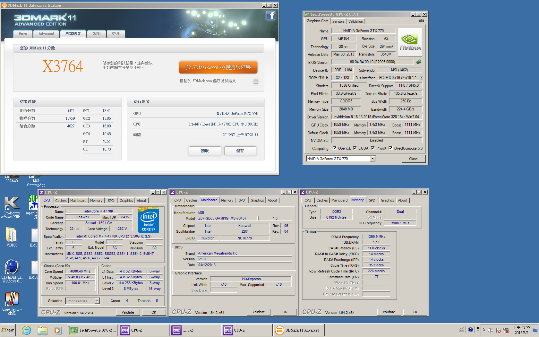This screenshot has height=337, width=539.
Task: Toggle the CUDA checkbox in GPU-Z
Action: (x=355, y=148)
